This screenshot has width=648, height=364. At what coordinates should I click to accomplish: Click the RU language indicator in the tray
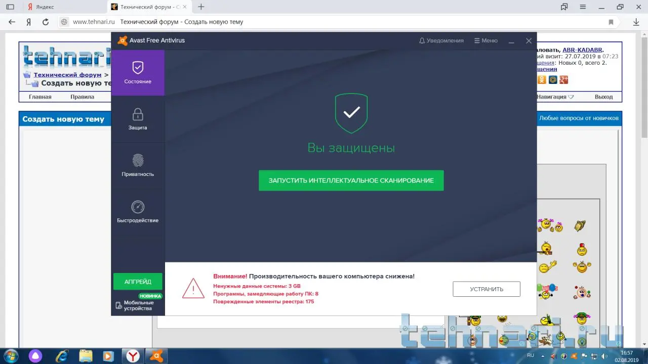tap(531, 355)
